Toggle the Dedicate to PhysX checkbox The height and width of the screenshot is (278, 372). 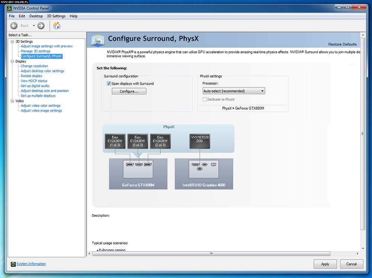205,99
